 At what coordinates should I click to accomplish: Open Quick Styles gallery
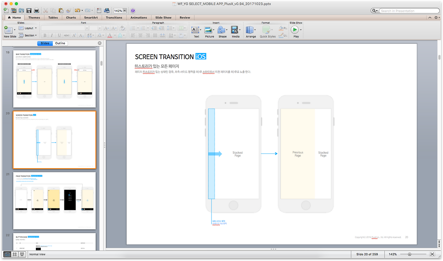pyautogui.click(x=268, y=31)
